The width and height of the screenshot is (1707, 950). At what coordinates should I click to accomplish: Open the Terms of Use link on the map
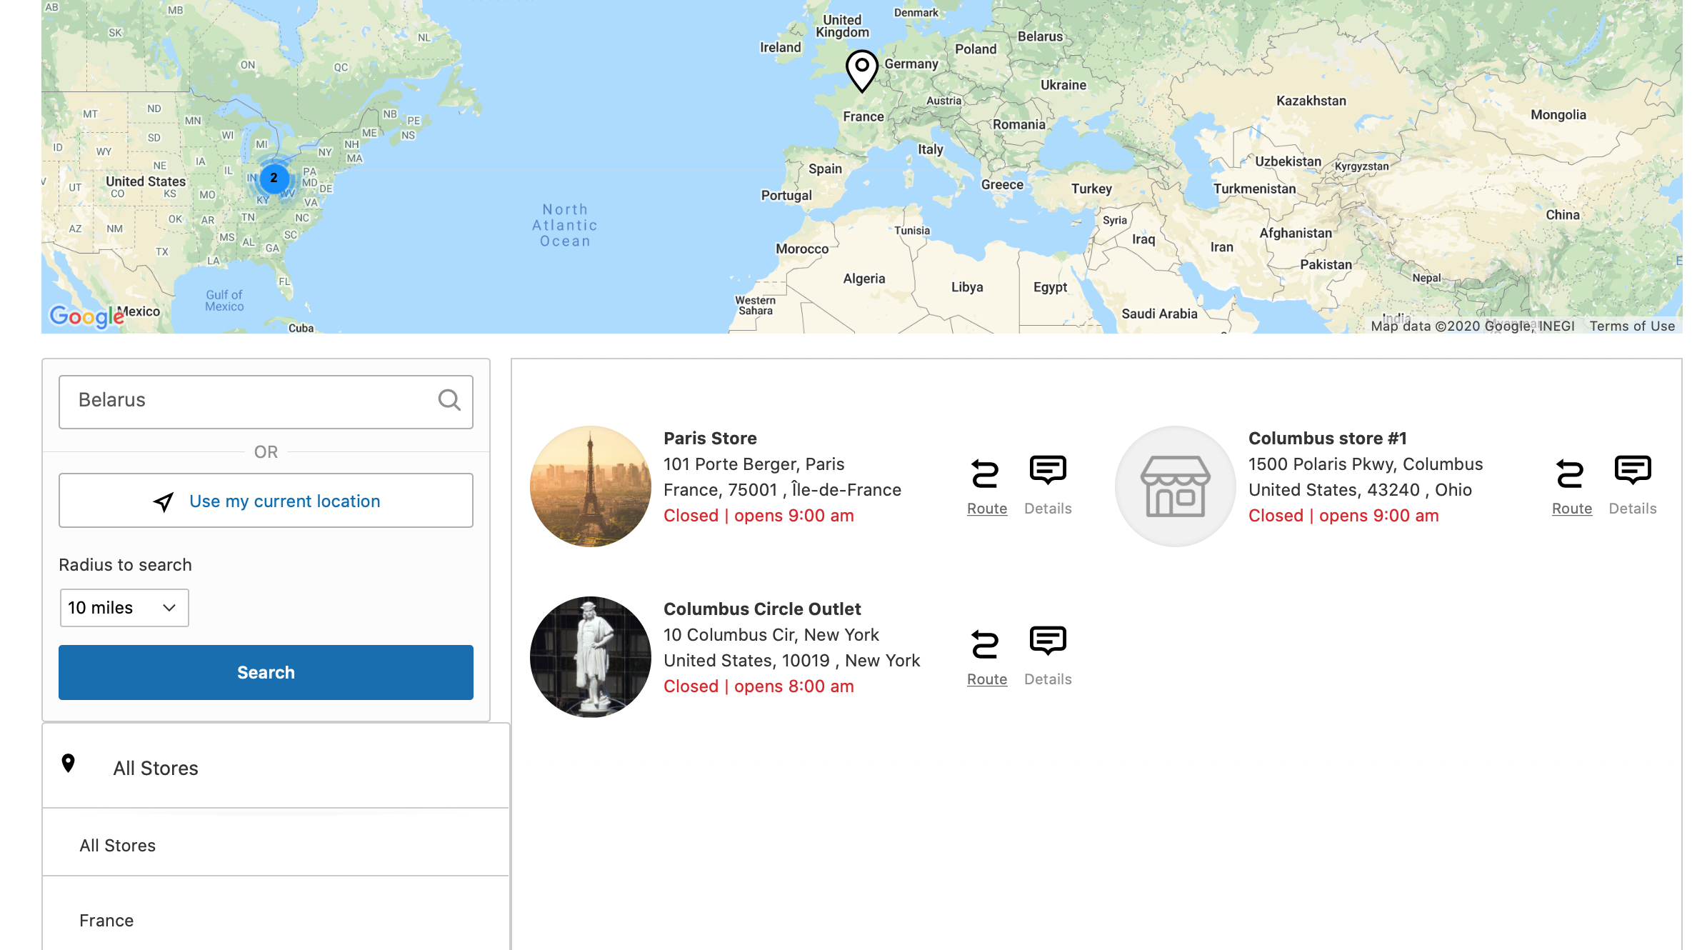1632,326
